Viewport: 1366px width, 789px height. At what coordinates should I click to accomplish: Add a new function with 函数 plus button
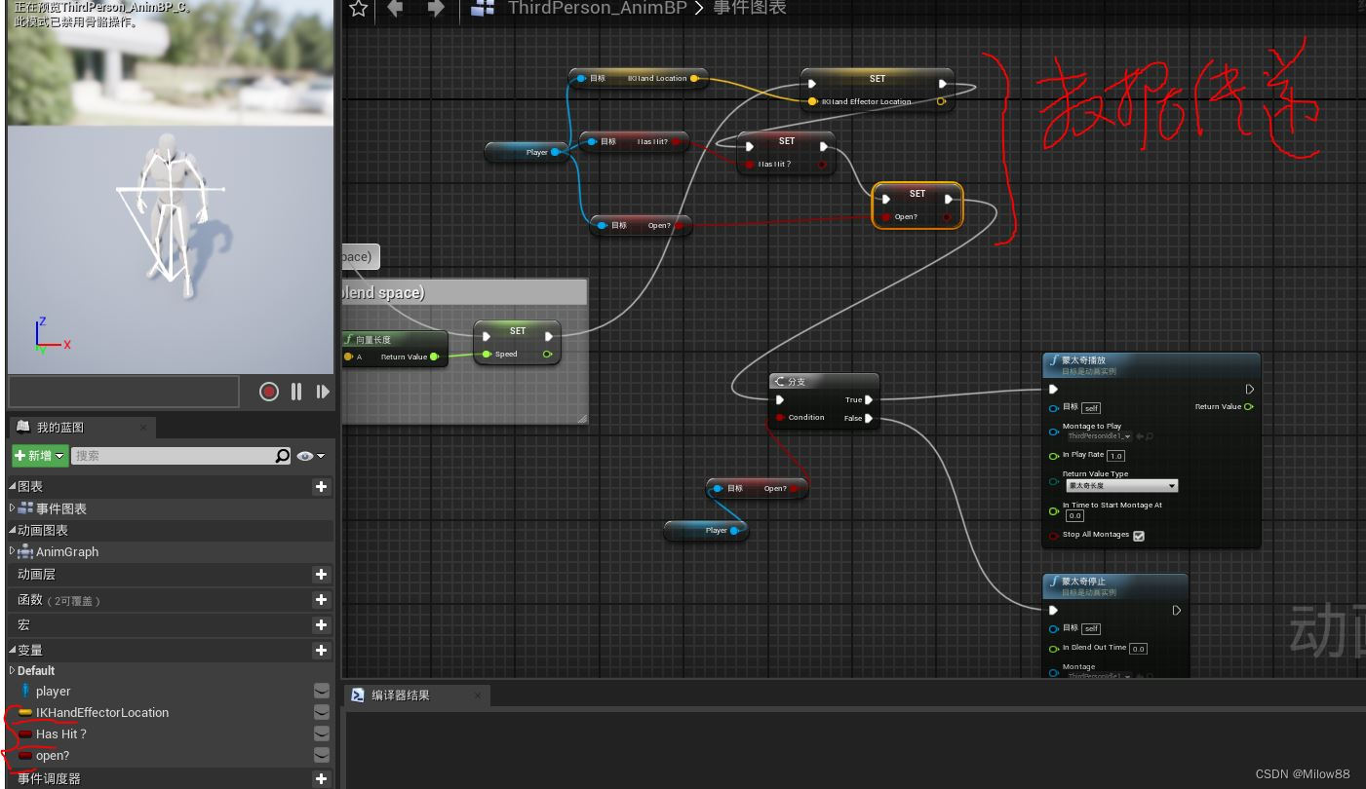321,600
